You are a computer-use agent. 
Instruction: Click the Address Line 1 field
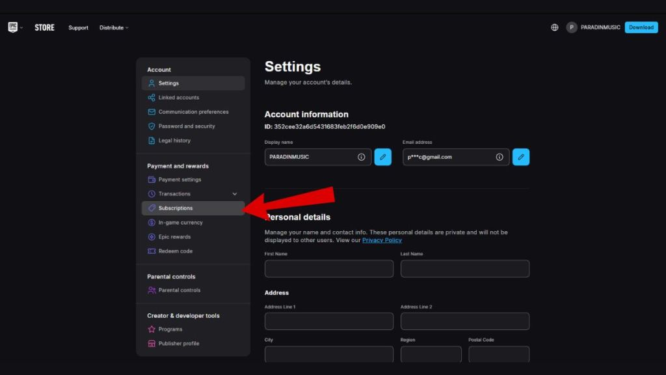[x=328, y=322]
